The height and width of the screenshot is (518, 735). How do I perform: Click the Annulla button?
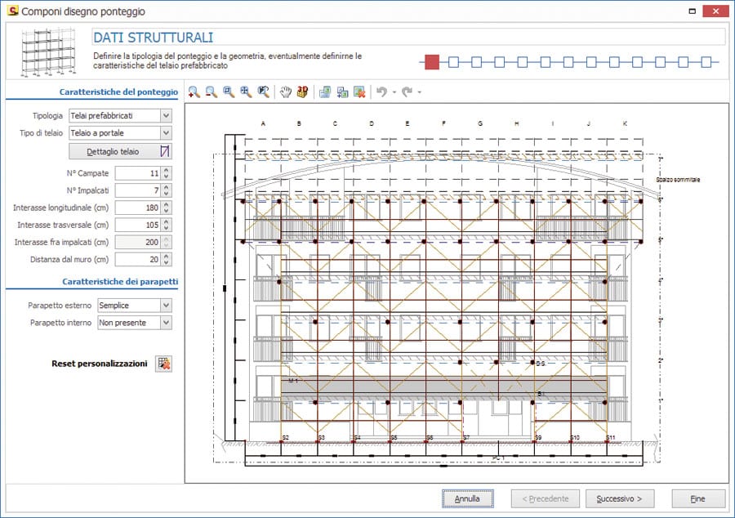(467, 498)
